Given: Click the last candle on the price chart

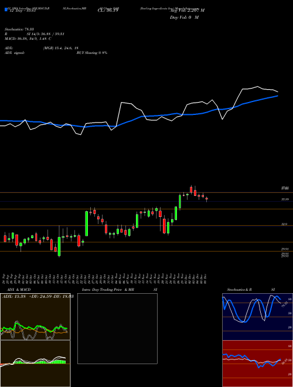Looking at the screenshot, I should point(207,199).
